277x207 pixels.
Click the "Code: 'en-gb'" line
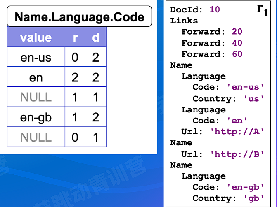[228, 187]
